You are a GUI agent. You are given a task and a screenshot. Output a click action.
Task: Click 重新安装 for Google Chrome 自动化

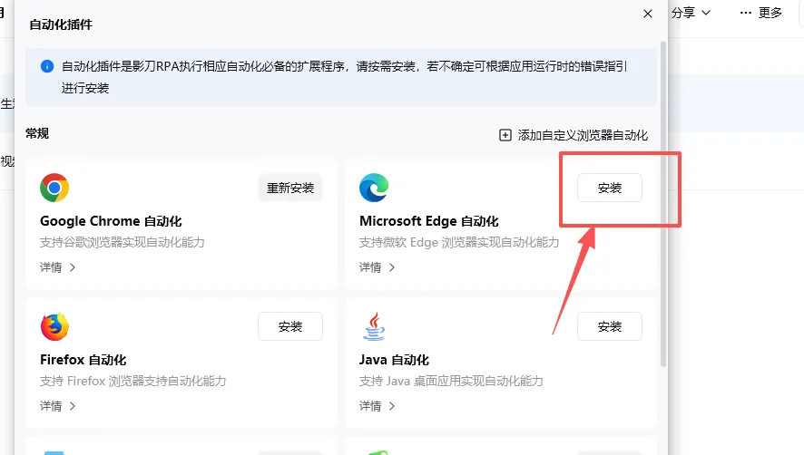290,188
